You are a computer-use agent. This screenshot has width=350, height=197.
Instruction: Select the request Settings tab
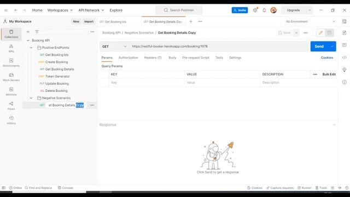click(x=235, y=57)
